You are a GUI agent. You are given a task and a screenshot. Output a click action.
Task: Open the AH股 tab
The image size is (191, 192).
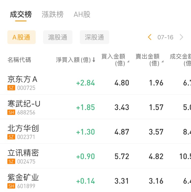(82, 15)
